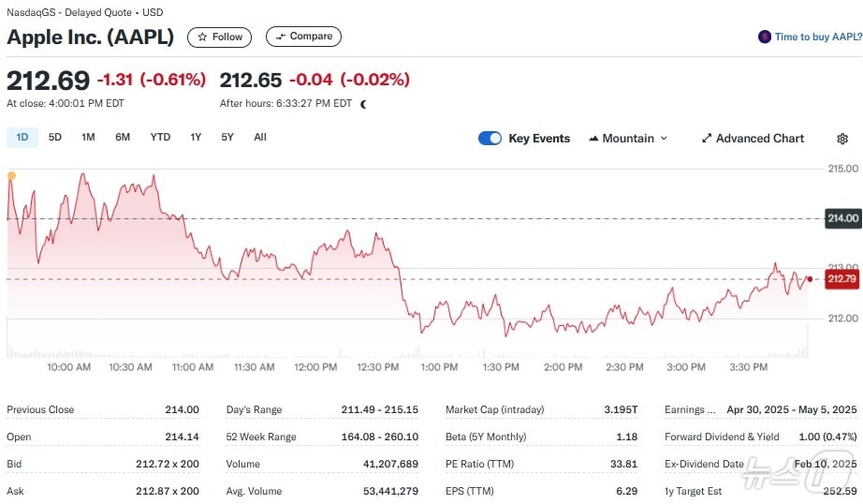The image size is (863, 504).
Task: Click the Compare button
Action: (x=303, y=37)
